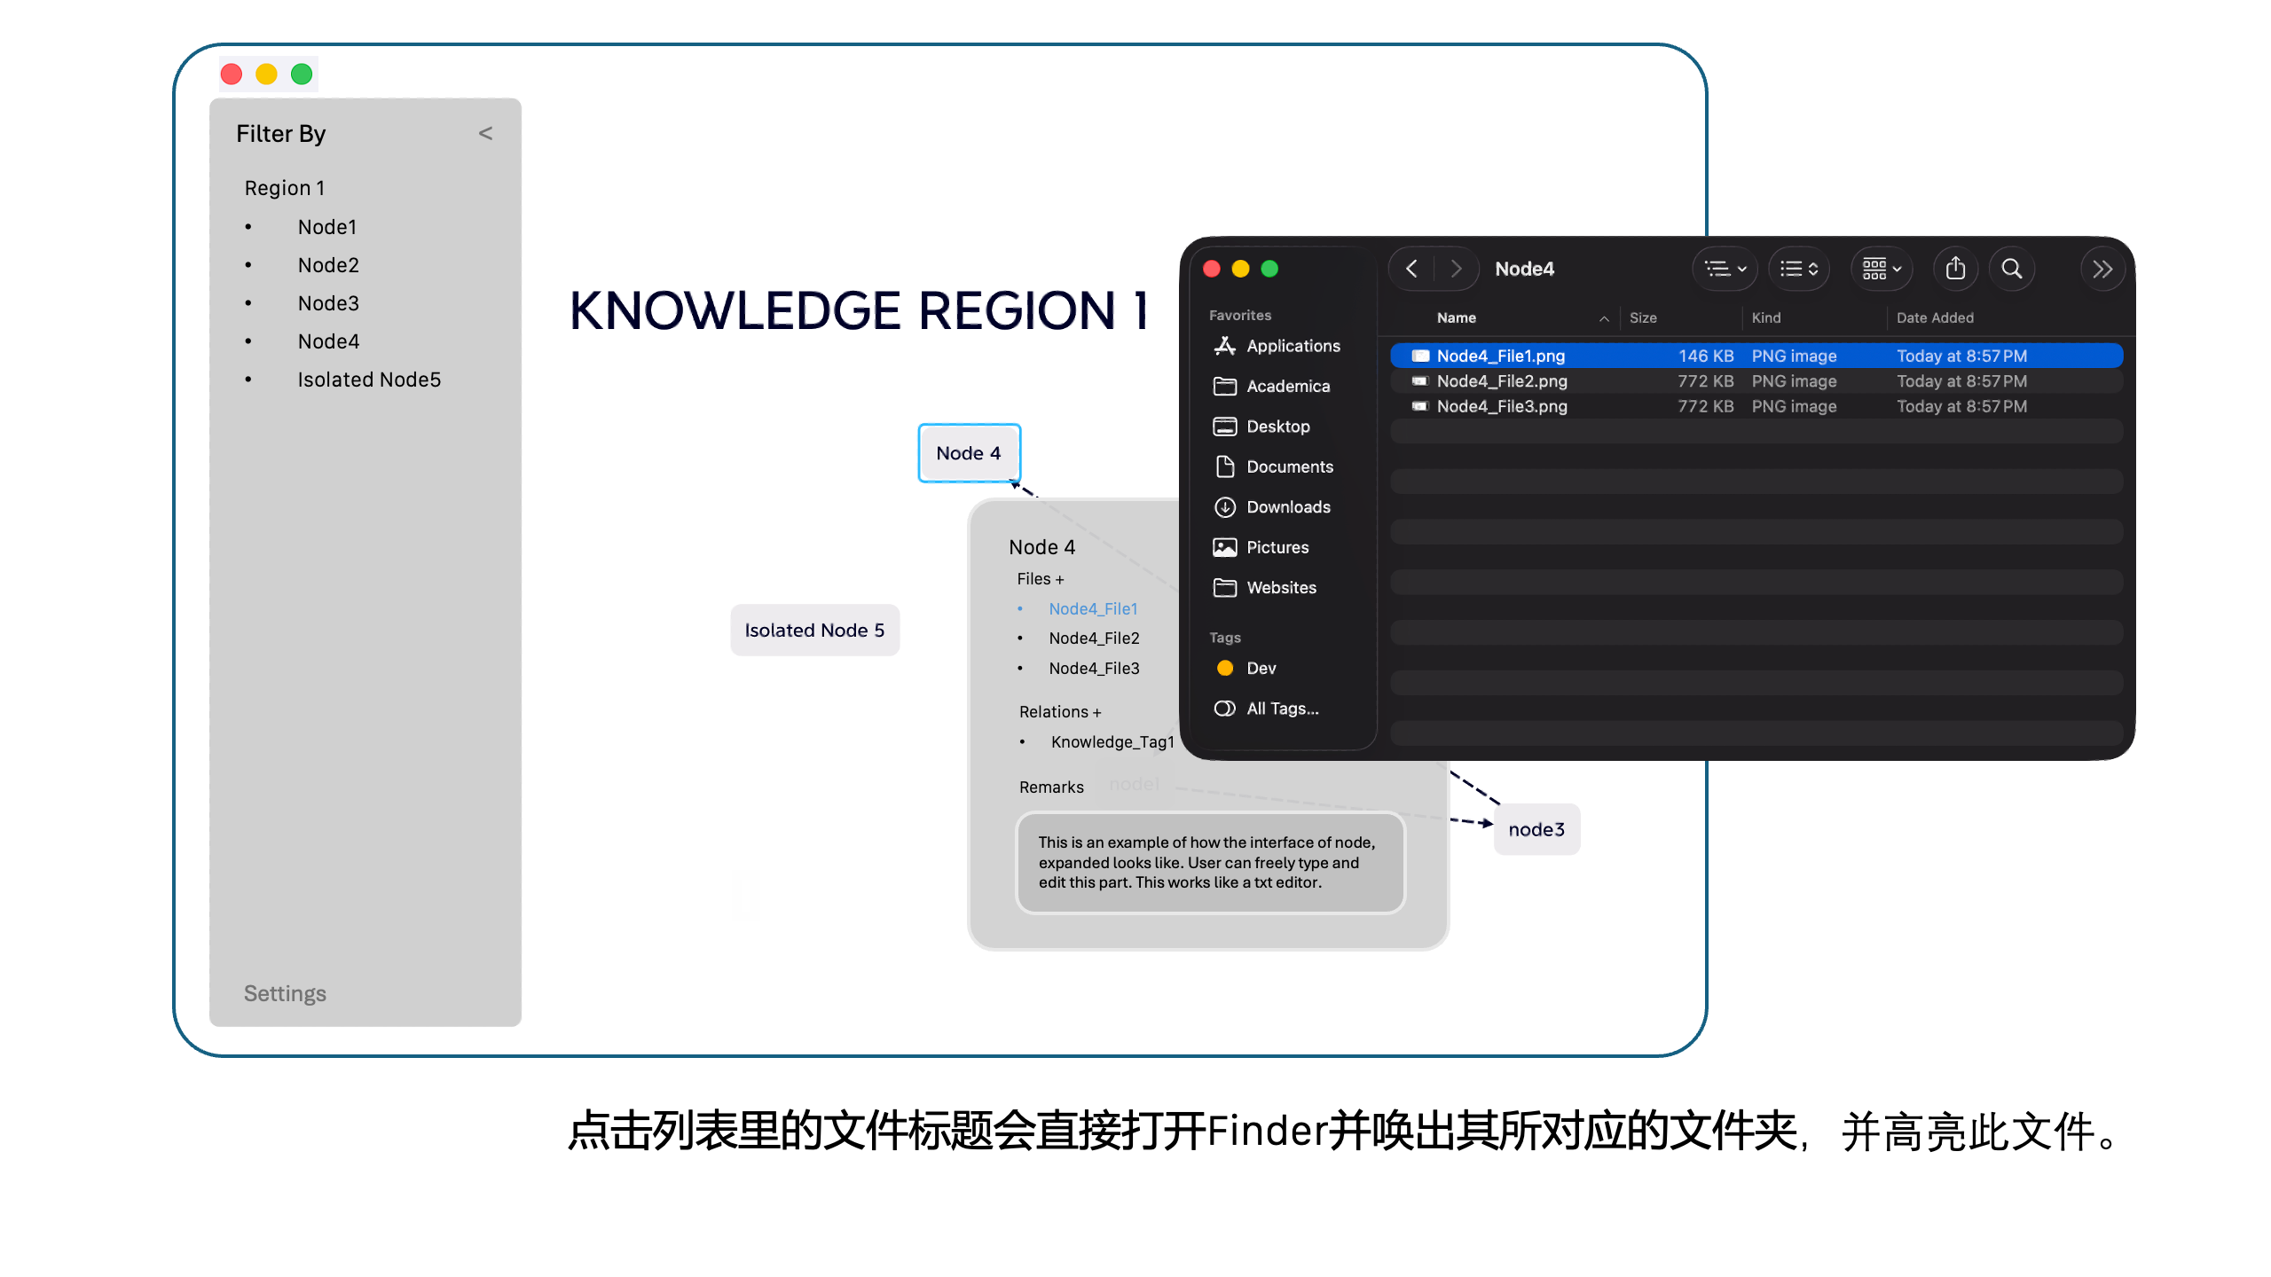
Task: Select the Dev yellow tag
Action: coord(1261,668)
